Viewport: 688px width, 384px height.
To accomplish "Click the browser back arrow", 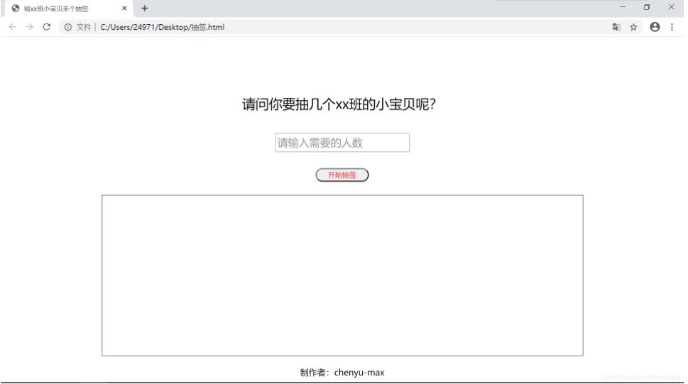I will (x=12, y=27).
